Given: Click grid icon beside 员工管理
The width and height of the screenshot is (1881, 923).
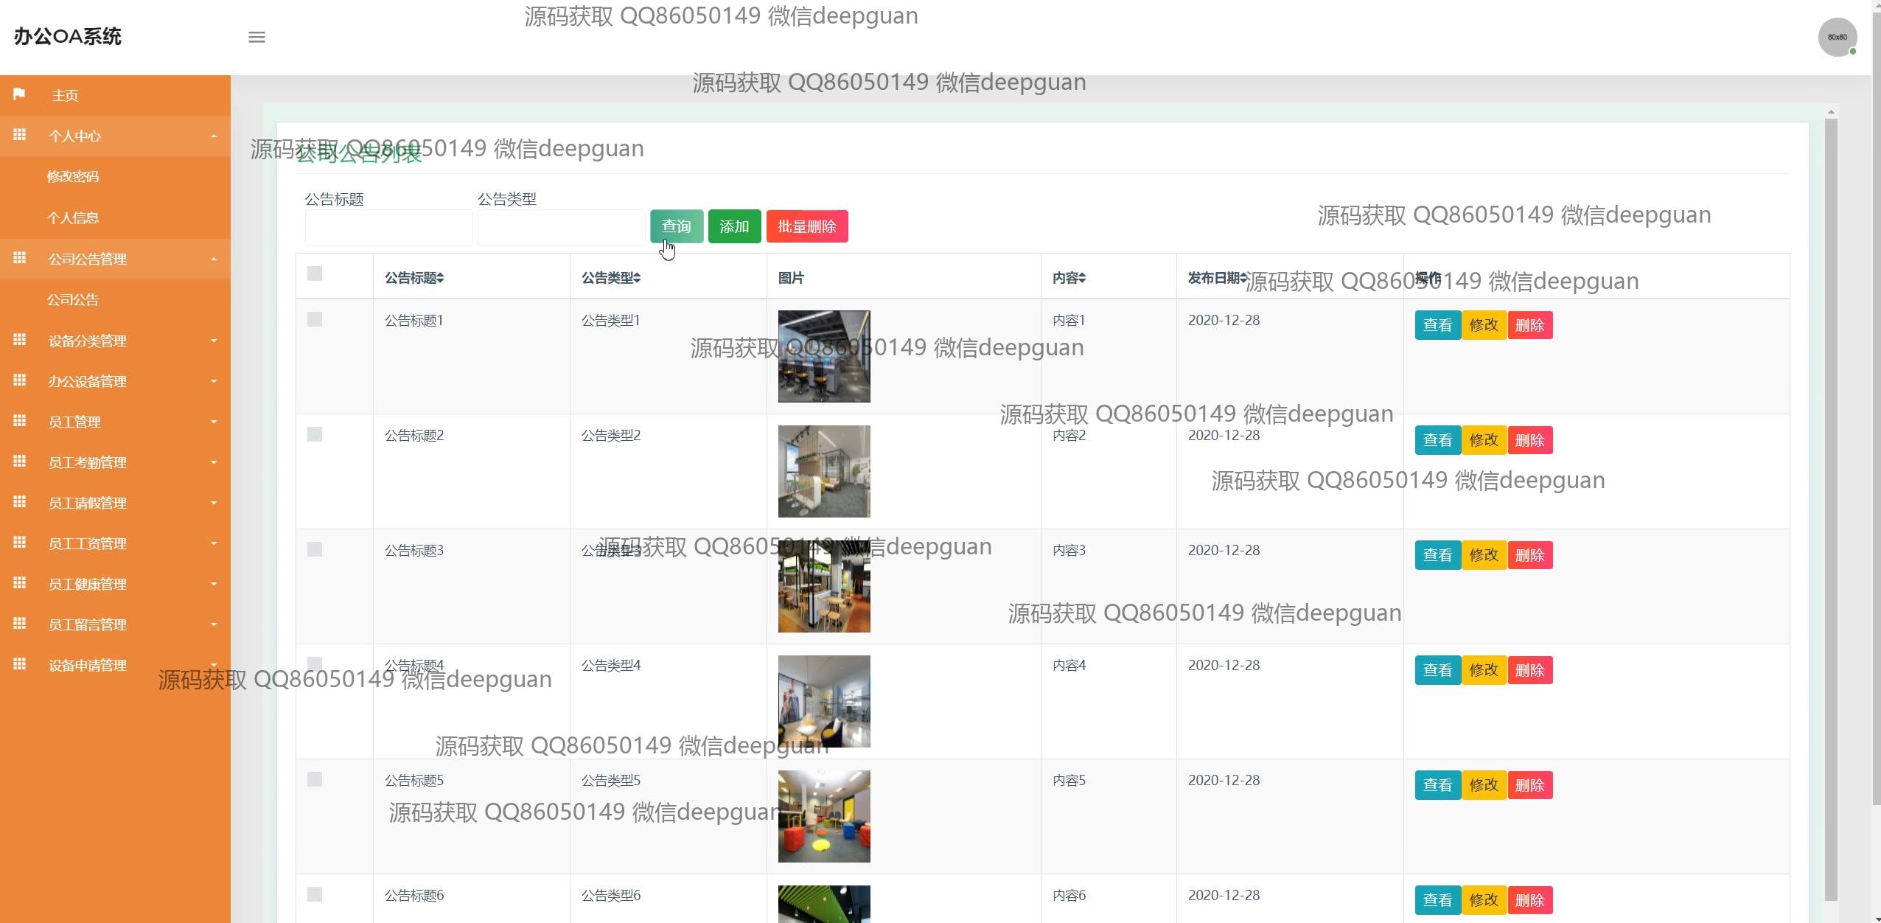Looking at the screenshot, I should [20, 421].
